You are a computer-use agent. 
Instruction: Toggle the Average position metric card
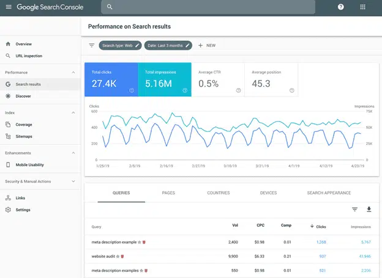point(271,79)
